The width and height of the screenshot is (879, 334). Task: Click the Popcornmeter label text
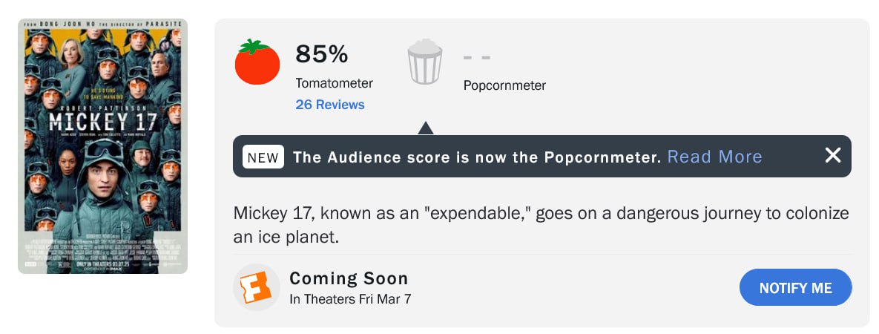504,86
